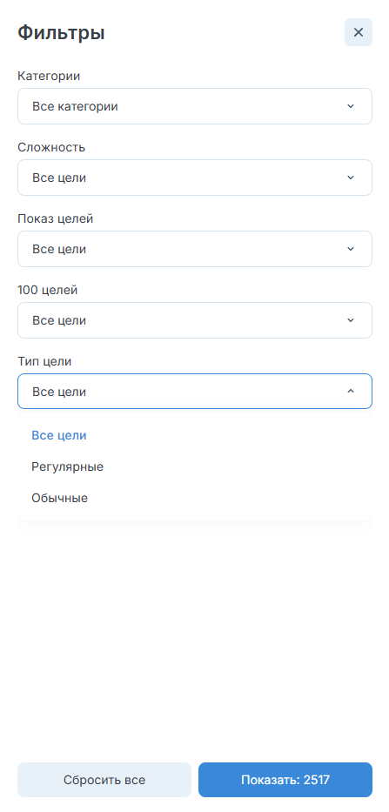Screen dimensions: 389x812
Task: Click the Показать: 2517 button
Action: [285, 780]
